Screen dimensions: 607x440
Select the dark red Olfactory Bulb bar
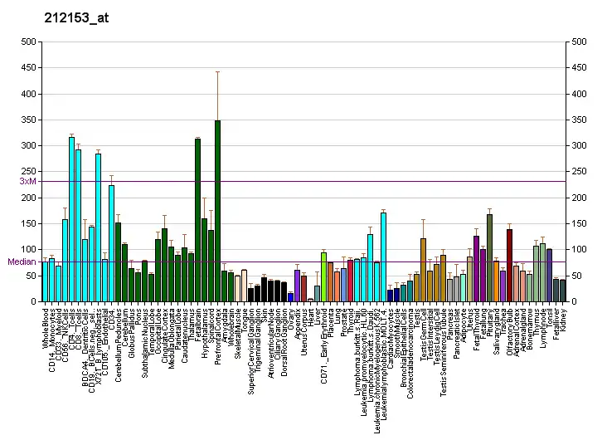509,265
